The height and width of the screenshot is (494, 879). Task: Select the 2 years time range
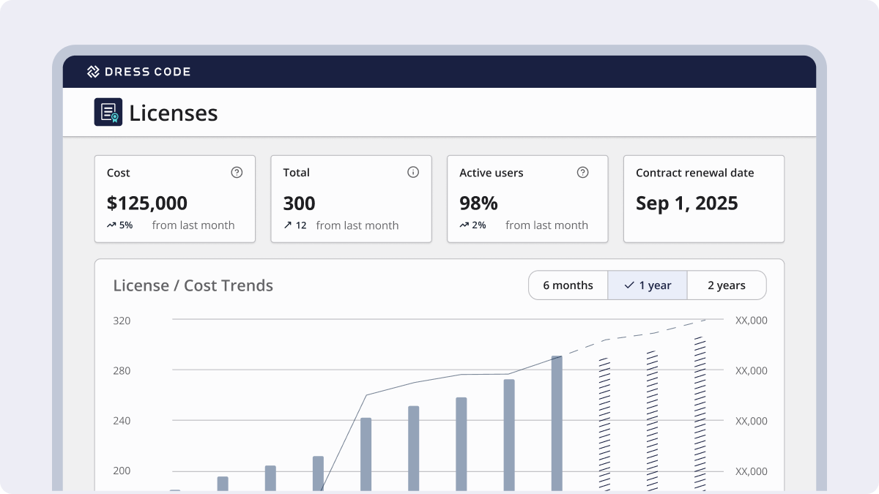tap(726, 285)
